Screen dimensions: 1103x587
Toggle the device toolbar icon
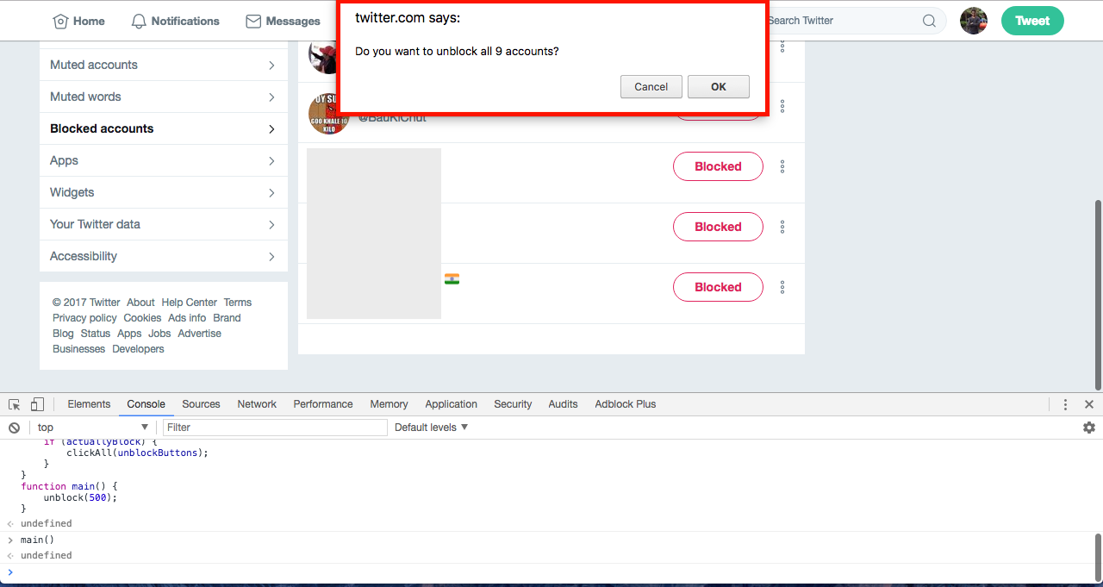click(x=37, y=404)
